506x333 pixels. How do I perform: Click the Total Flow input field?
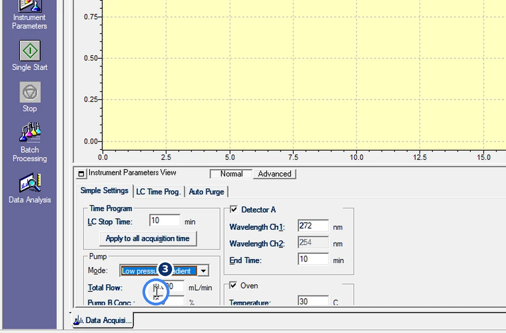[x=169, y=286]
